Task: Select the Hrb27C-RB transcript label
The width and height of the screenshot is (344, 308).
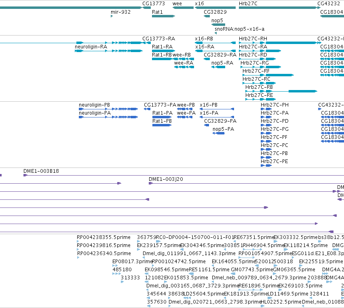Action: click(259, 87)
